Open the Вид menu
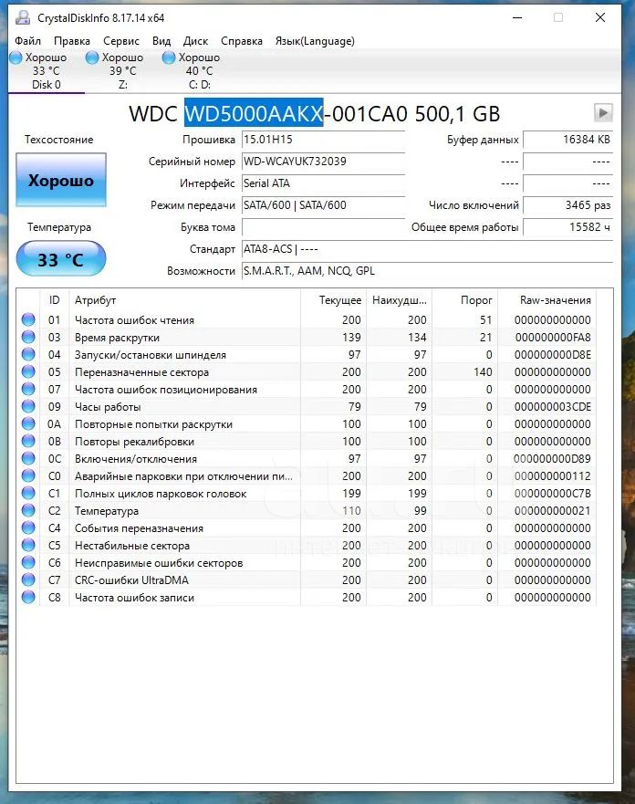 click(161, 41)
